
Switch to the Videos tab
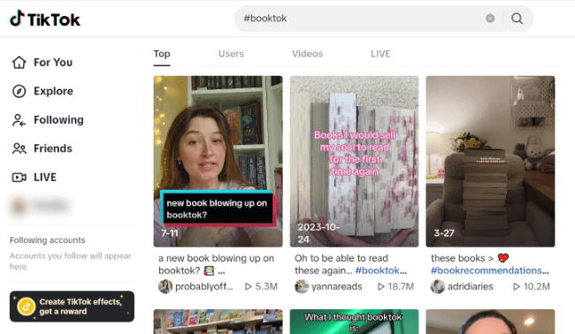307,54
